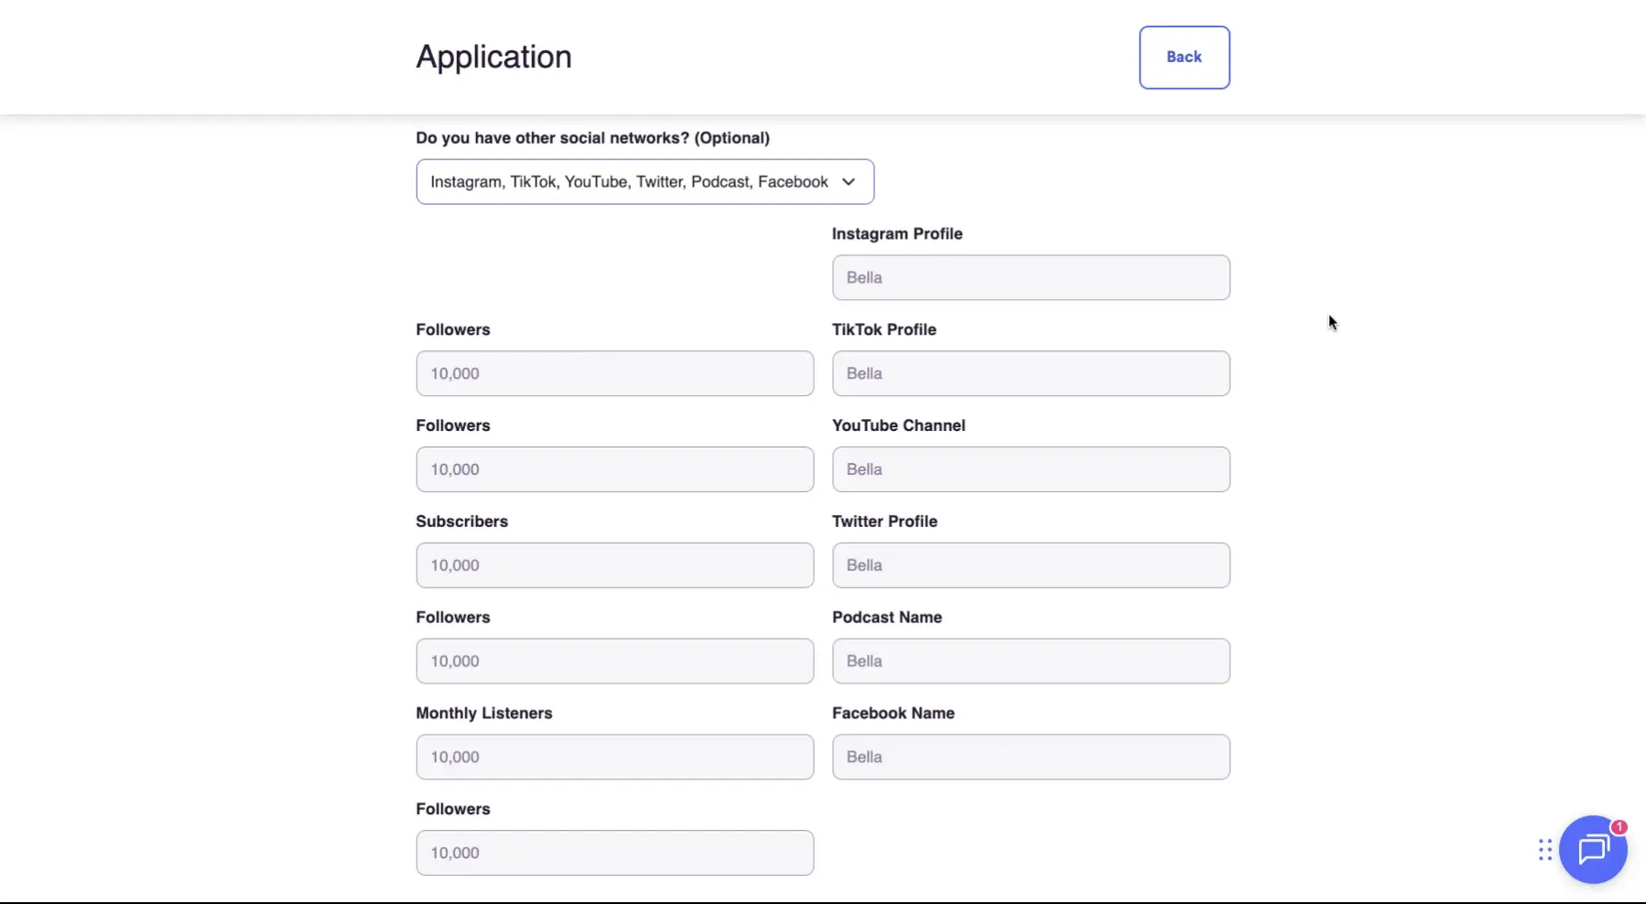Click the YouTube Channel field
The image size is (1646, 904).
[1030, 468]
